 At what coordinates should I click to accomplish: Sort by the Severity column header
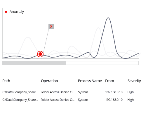click(x=134, y=81)
